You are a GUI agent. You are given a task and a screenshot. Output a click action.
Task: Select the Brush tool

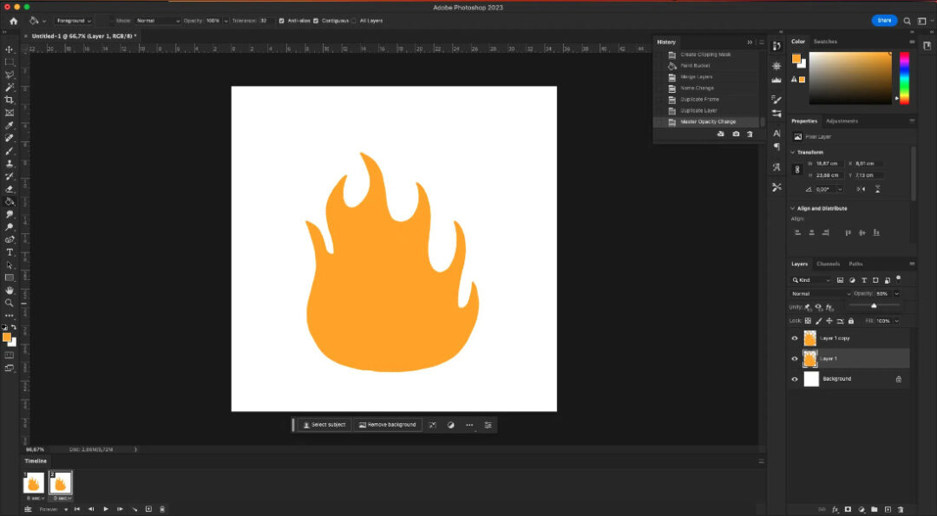(9, 151)
